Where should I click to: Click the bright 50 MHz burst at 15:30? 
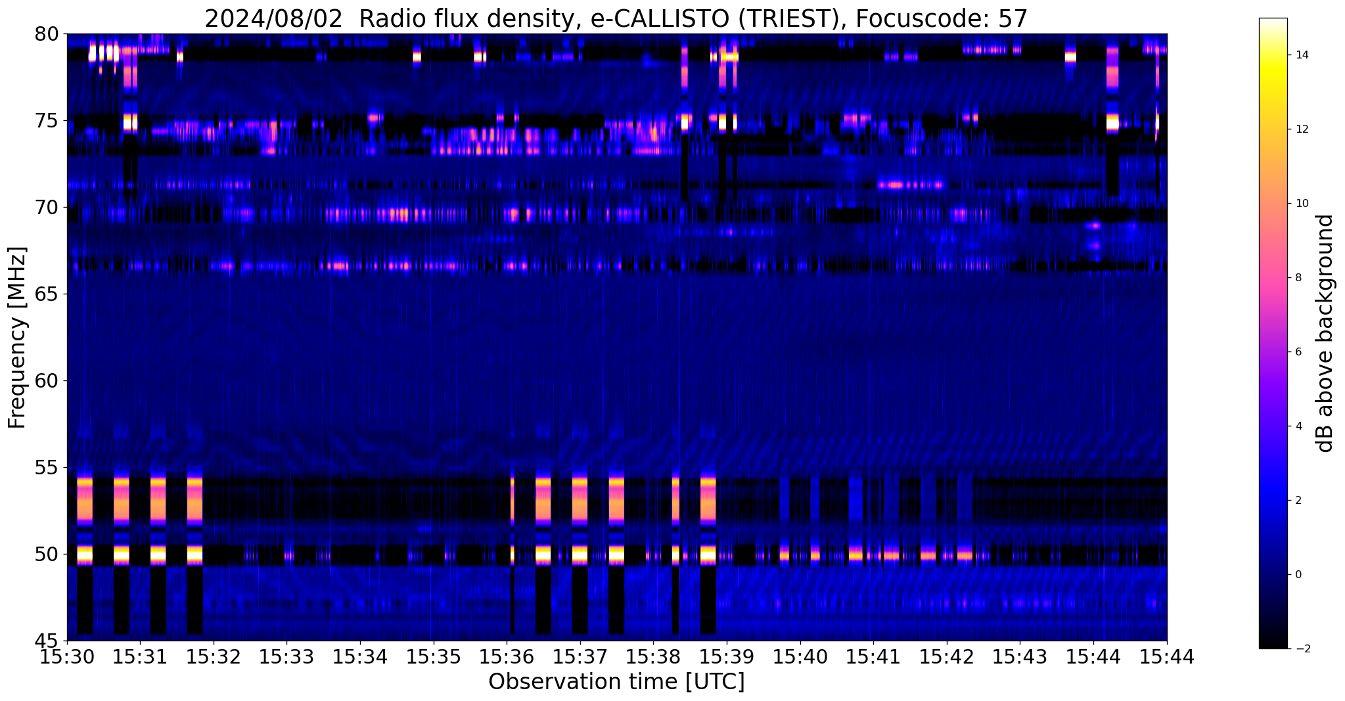pos(85,554)
